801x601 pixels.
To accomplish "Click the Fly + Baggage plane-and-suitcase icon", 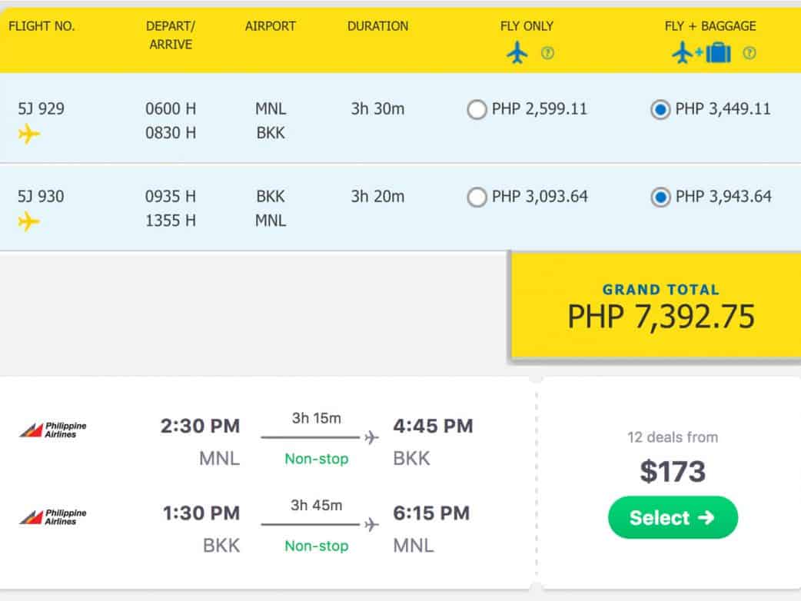I will click(x=701, y=53).
